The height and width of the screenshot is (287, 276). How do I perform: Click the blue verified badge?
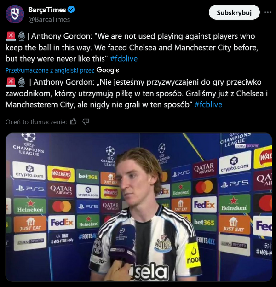click(71, 10)
